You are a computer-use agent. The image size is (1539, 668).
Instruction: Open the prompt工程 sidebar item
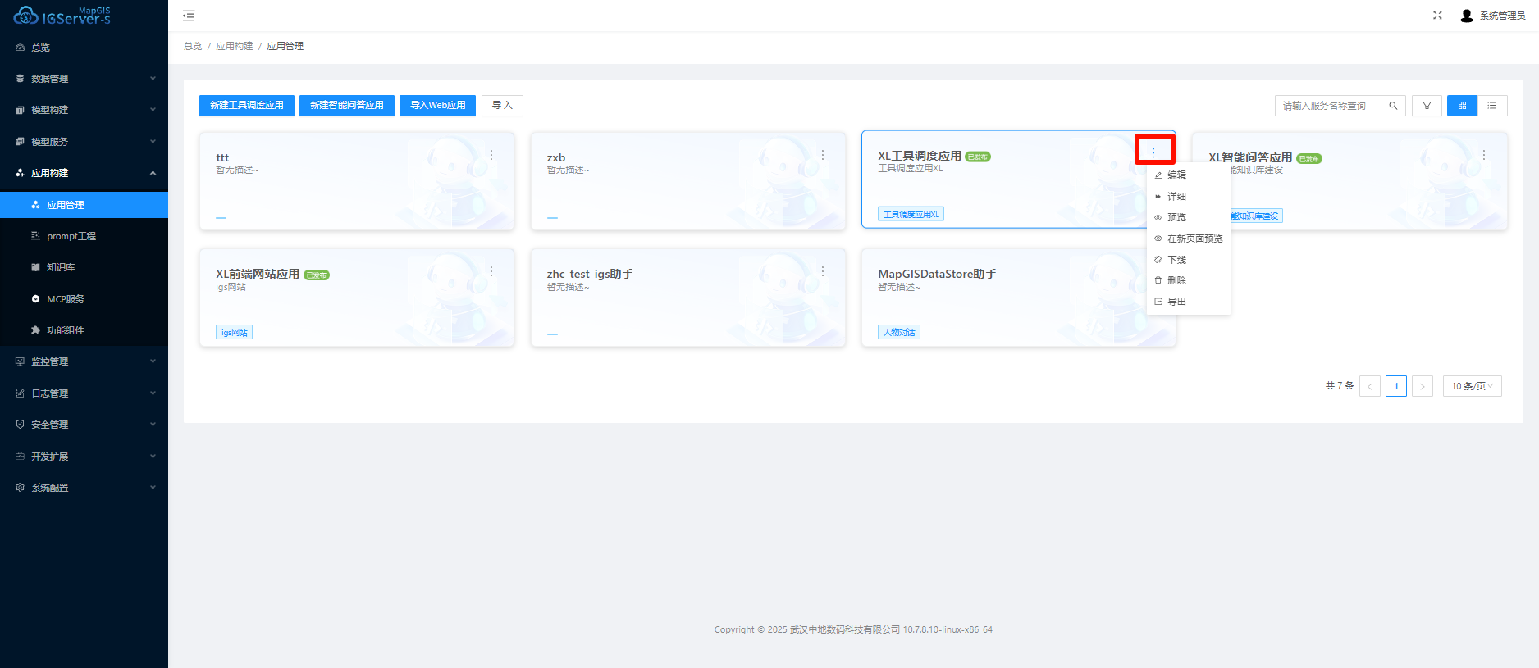(x=71, y=236)
